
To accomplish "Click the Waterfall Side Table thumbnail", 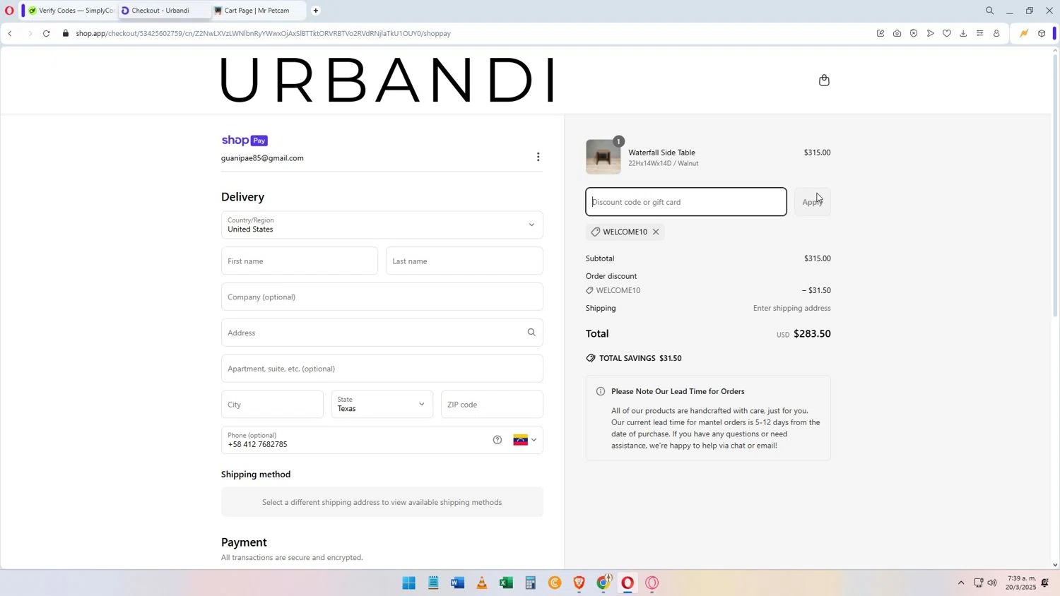I will (x=603, y=157).
